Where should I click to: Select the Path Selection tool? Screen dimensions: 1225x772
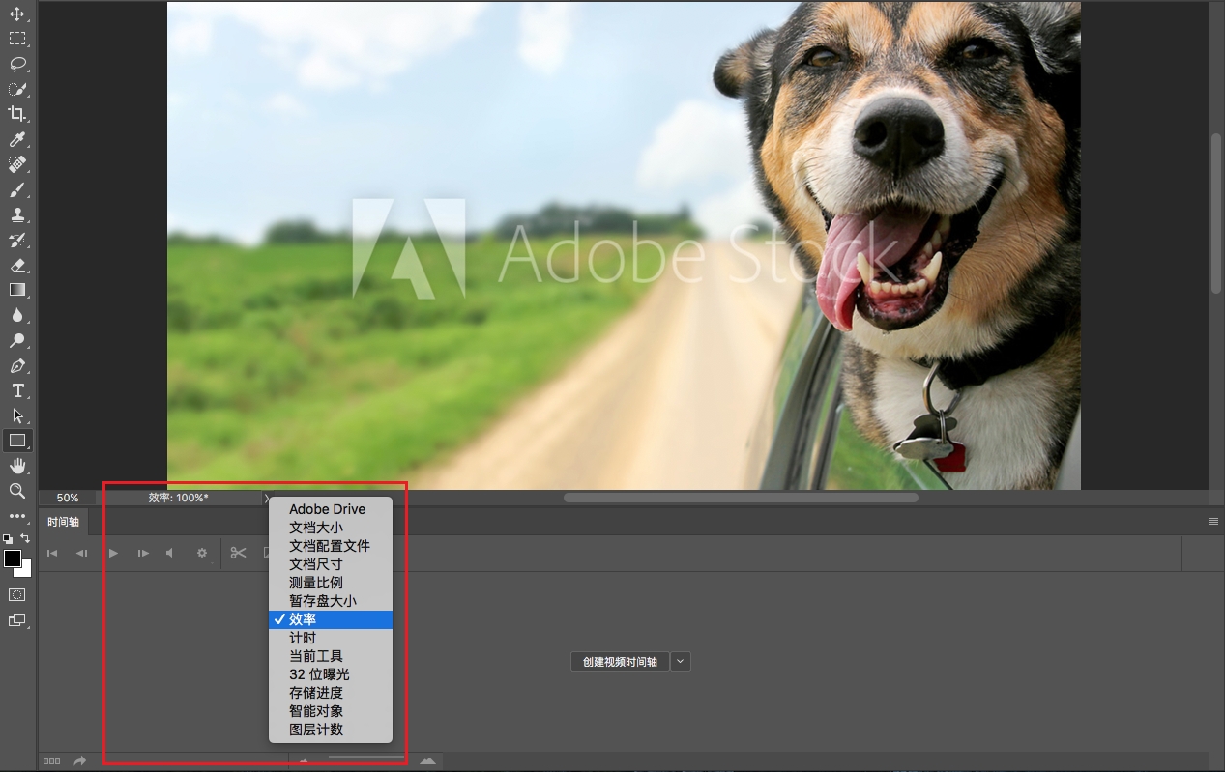(x=17, y=416)
